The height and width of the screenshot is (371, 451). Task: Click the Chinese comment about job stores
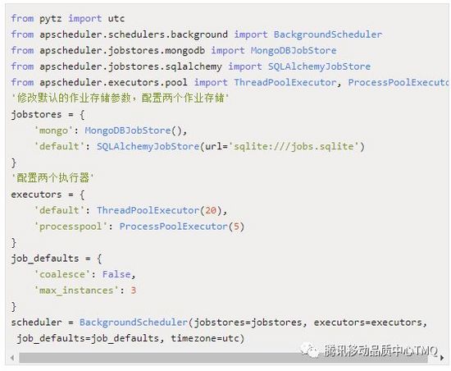[x=121, y=98]
